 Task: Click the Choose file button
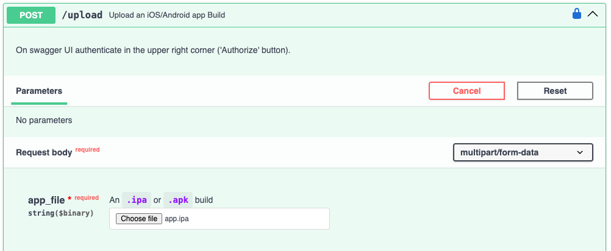tap(138, 219)
